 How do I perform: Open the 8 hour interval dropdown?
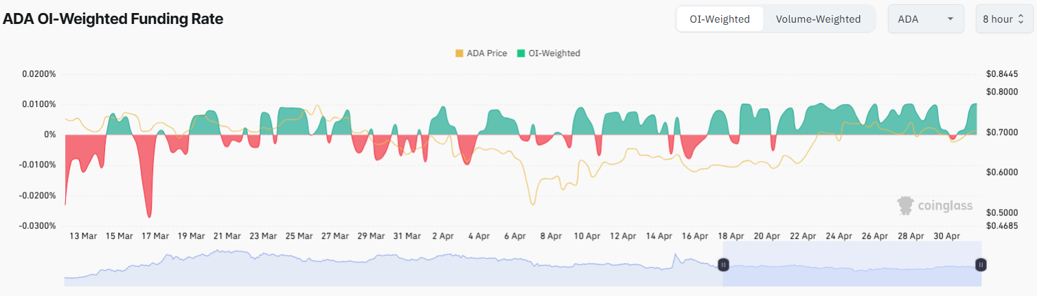pos(1003,19)
